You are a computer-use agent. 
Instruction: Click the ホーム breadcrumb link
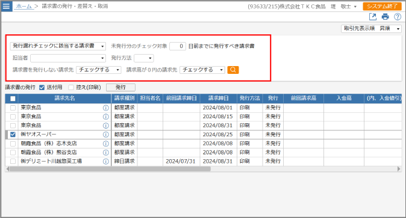(24, 6)
